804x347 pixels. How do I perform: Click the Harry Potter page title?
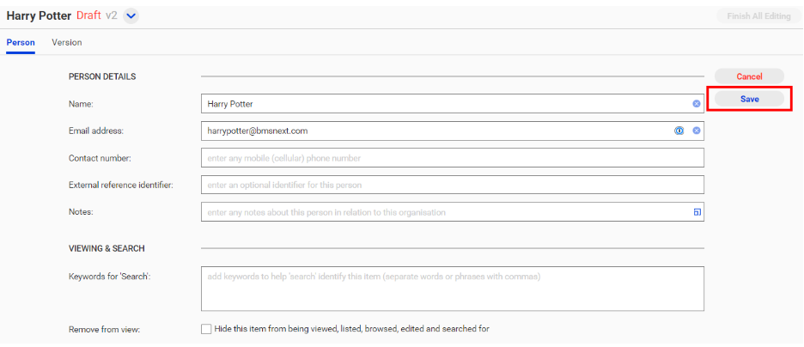pyautogui.click(x=39, y=15)
